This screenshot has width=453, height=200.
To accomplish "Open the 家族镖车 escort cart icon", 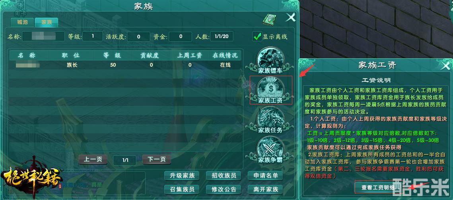I will 270,61.
